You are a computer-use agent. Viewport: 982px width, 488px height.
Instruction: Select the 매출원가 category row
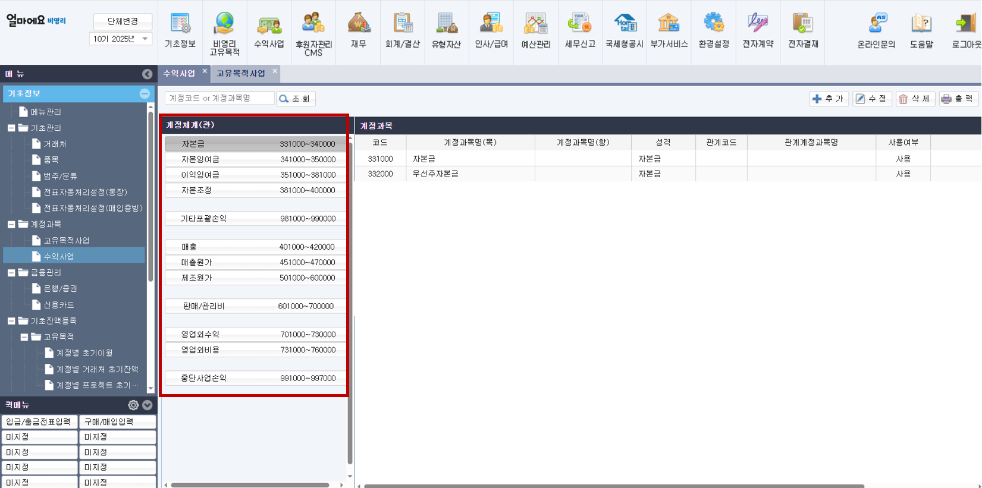click(255, 262)
